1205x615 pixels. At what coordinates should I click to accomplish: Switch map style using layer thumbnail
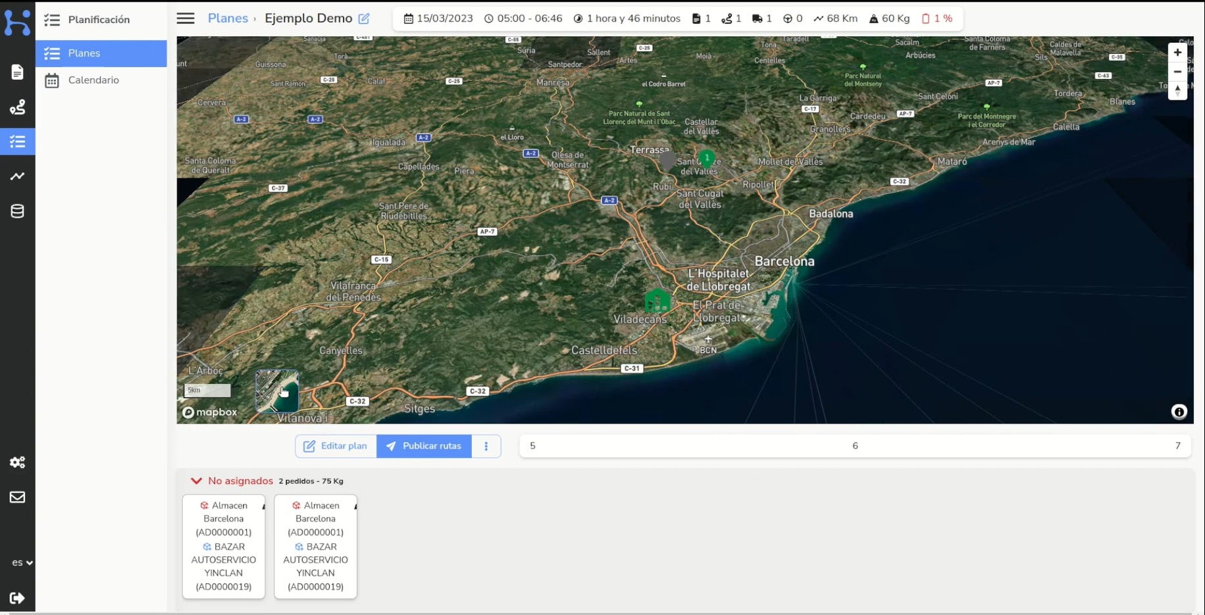[x=276, y=391]
